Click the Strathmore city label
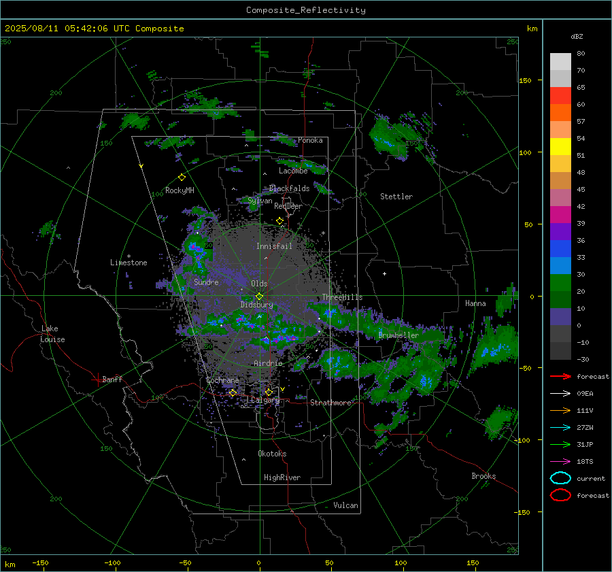Viewport: 612px width, 572px height. point(330,403)
